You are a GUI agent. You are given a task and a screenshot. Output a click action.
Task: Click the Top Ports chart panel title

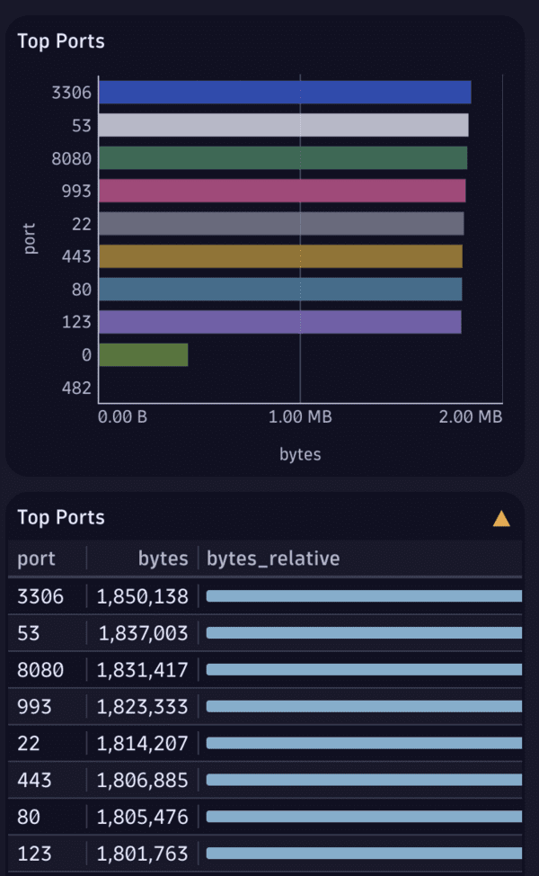coord(60,40)
